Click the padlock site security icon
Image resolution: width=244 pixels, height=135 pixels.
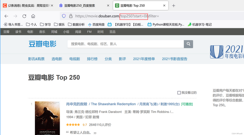click(71, 16)
